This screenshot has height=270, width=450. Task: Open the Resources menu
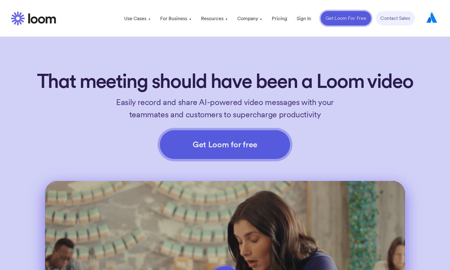pyautogui.click(x=212, y=19)
